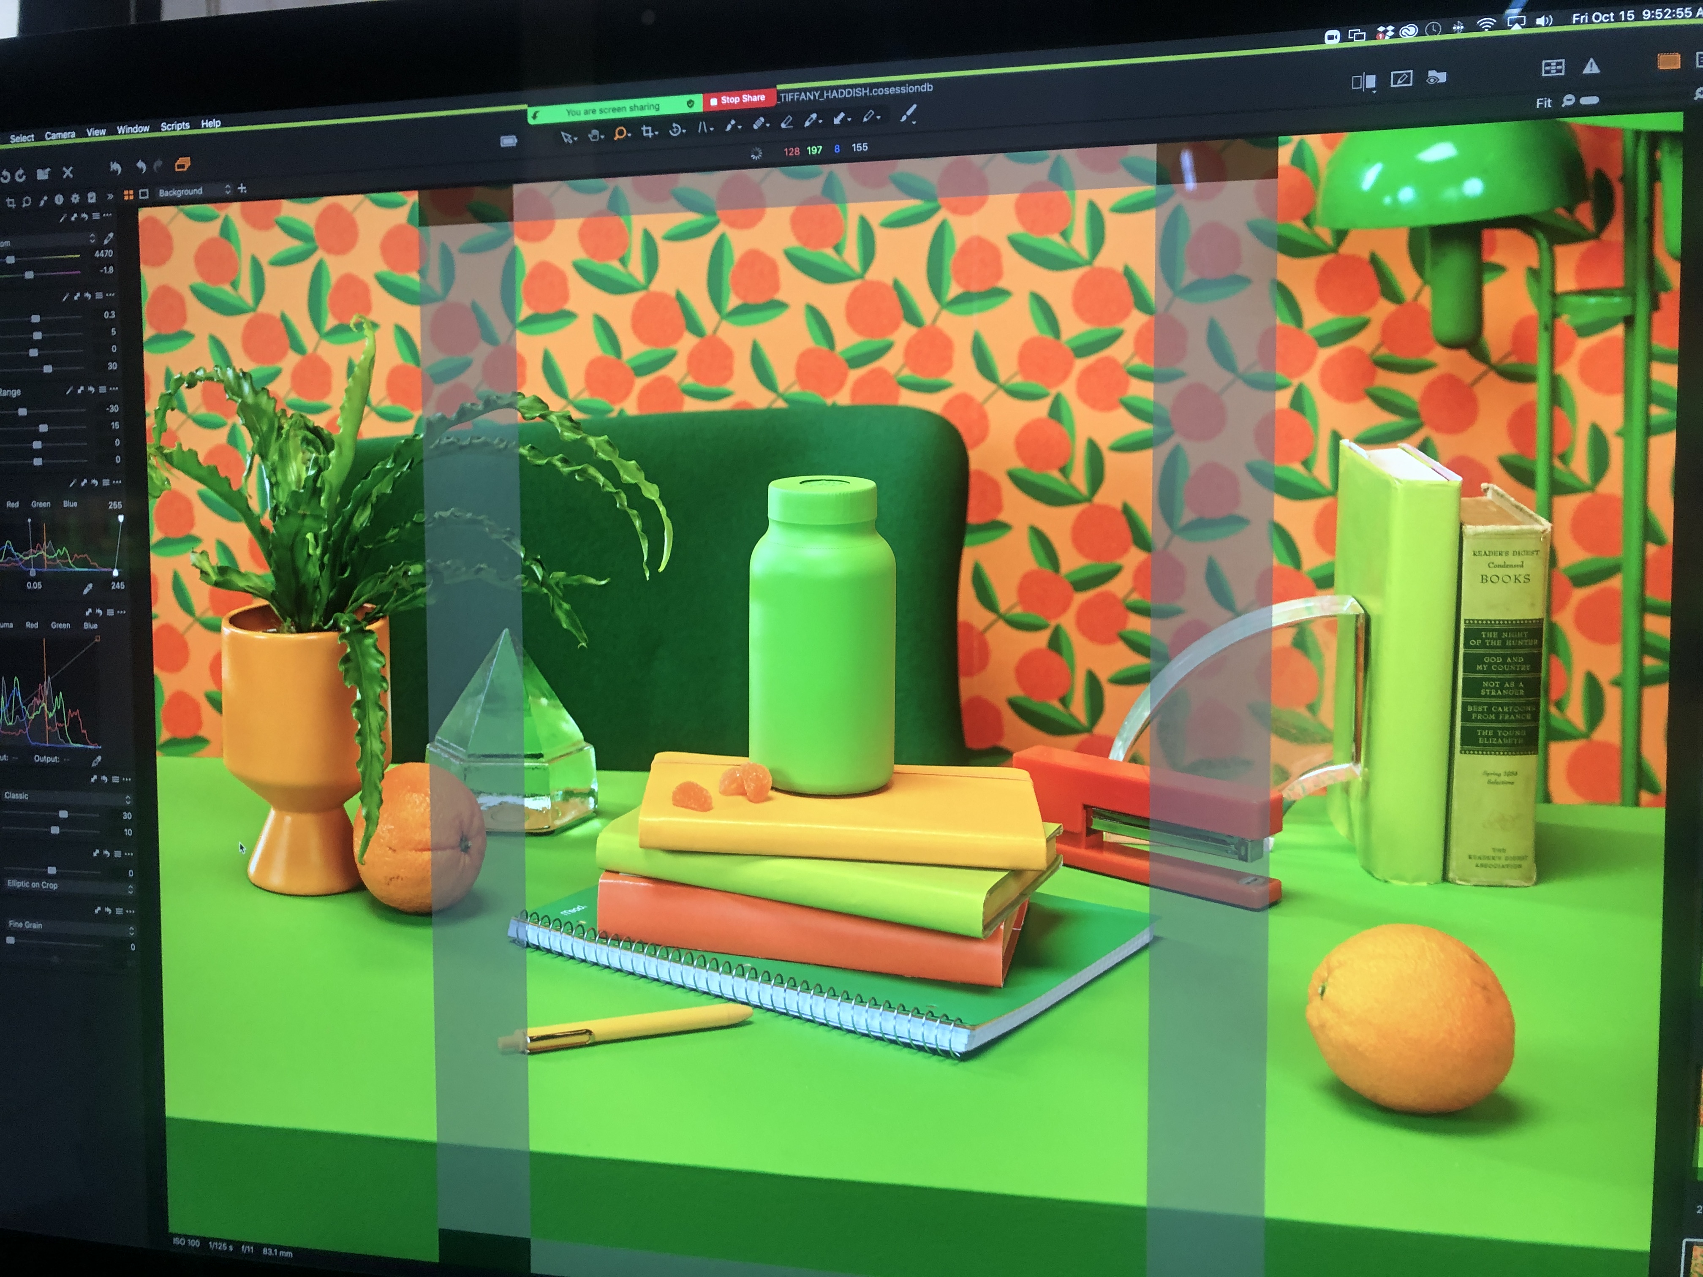Open the Background layer dropdown
This screenshot has width=1703, height=1277.
point(193,191)
